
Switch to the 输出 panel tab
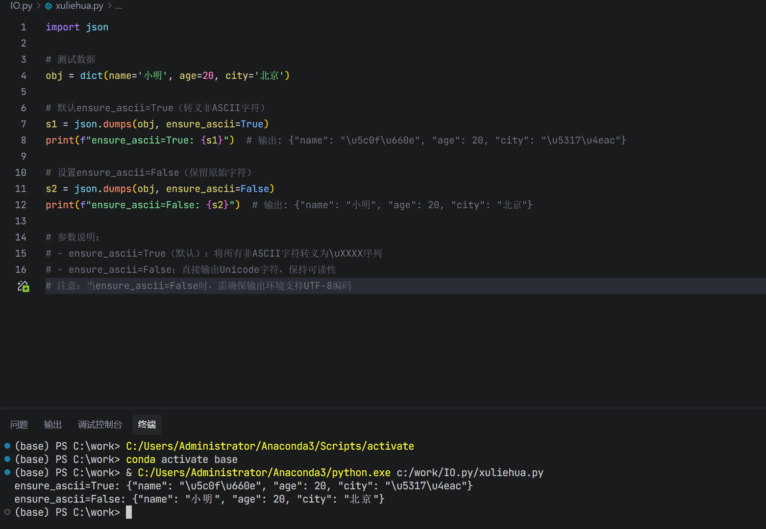coord(53,425)
